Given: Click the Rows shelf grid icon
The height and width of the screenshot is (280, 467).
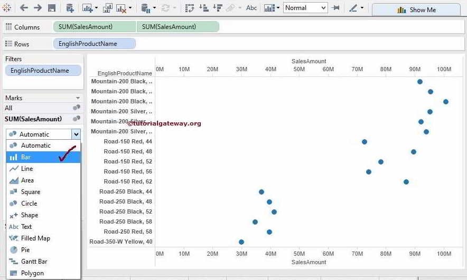Looking at the screenshot, I should point(8,44).
